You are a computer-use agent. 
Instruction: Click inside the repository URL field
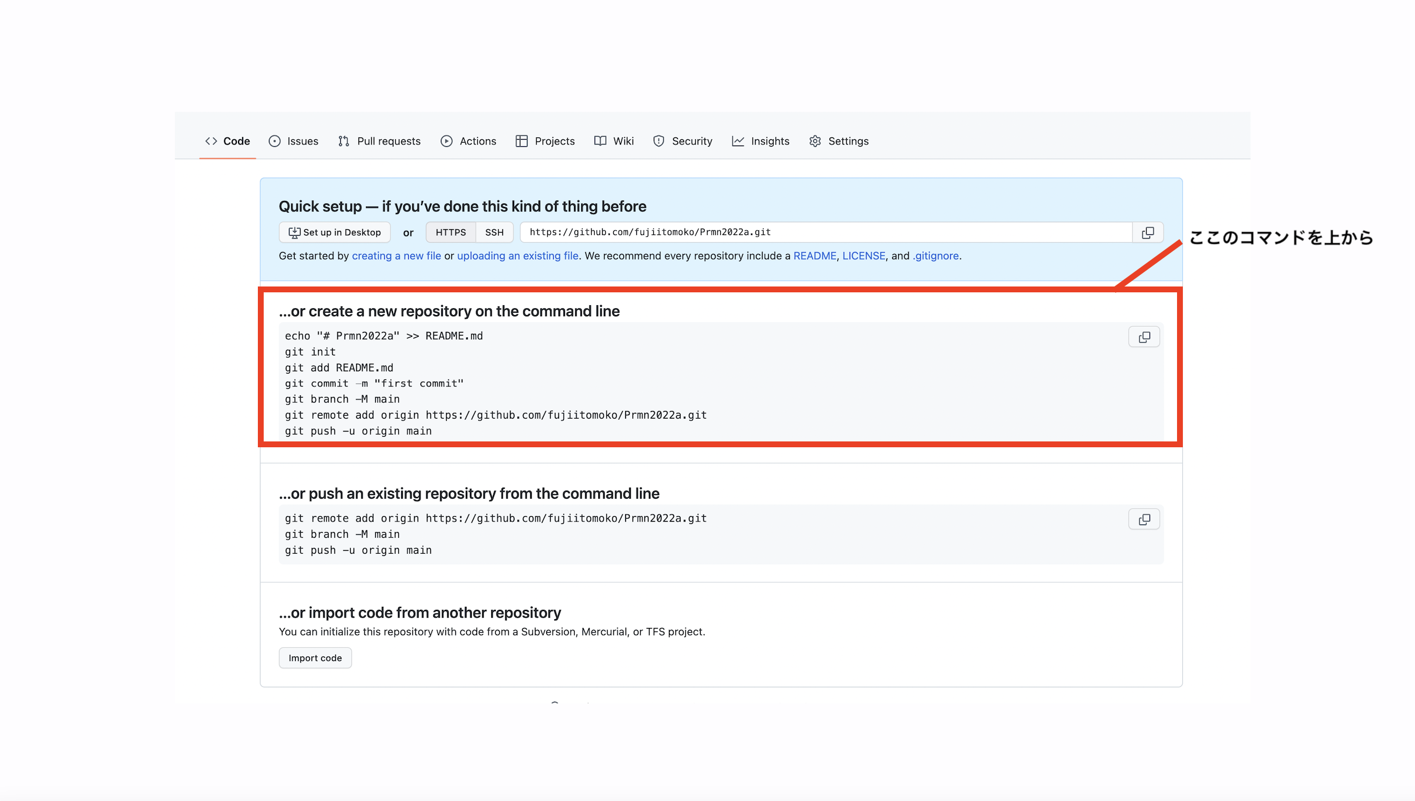819,232
